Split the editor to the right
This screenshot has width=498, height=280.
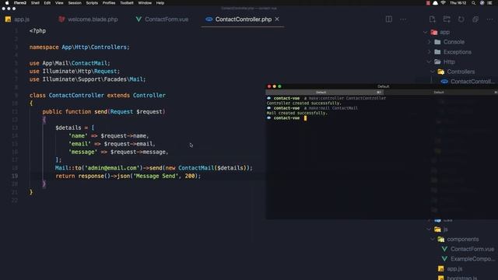[x=389, y=19]
